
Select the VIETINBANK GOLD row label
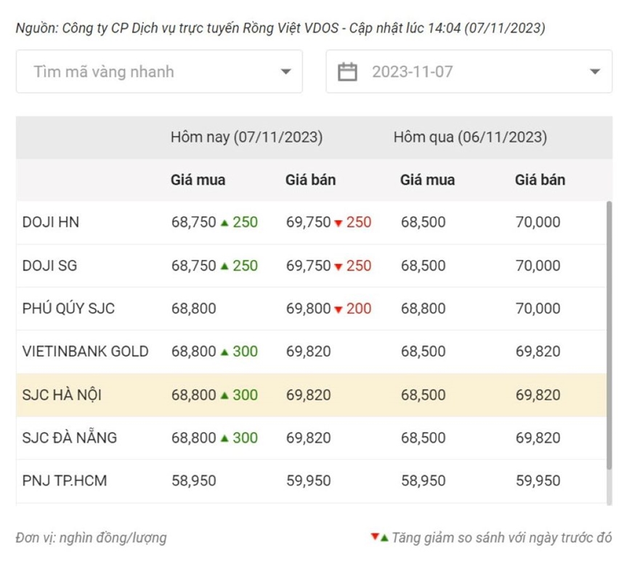(x=86, y=352)
